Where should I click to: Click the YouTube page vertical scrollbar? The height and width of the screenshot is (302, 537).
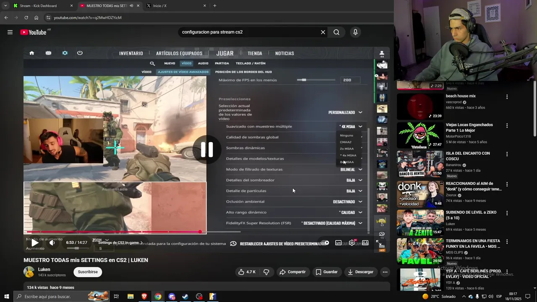(x=534, y=108)
